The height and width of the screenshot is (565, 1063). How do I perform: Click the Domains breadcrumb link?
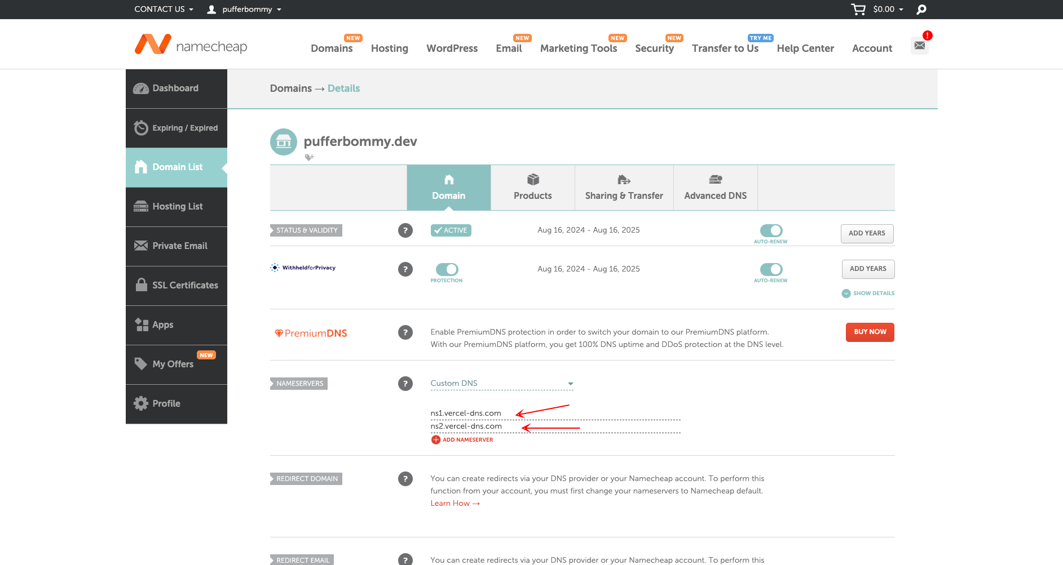point(291,88)
